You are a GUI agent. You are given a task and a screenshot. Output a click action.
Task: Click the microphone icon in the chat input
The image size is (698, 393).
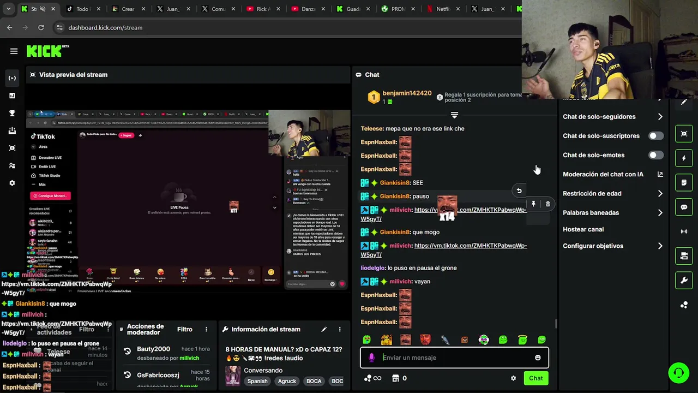(371, 358)
